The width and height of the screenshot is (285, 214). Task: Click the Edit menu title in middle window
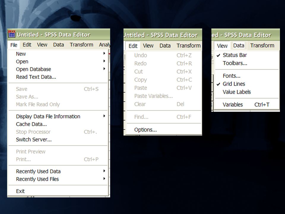coord(133,46)
